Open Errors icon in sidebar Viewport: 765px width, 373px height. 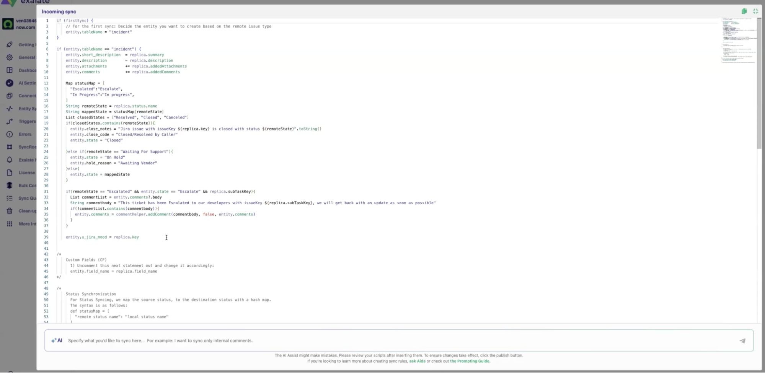point(10,134)
